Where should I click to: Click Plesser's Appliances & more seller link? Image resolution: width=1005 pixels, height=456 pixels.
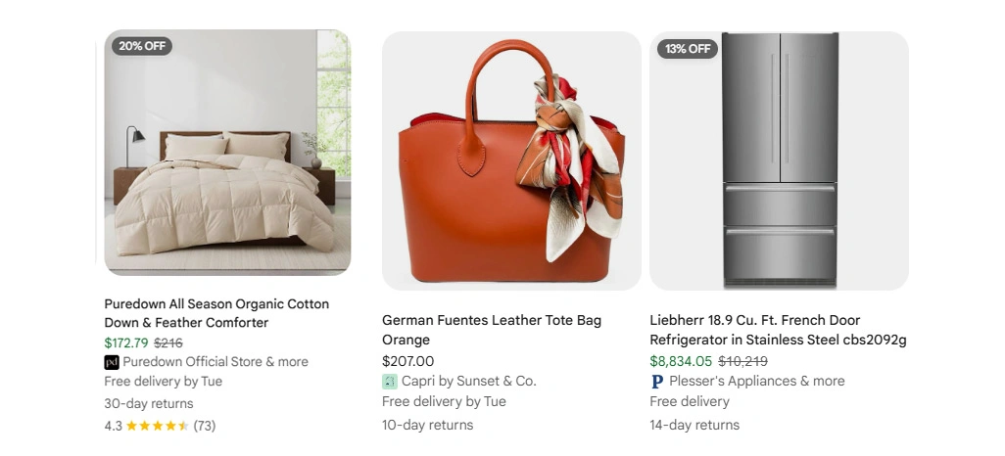click(x=757, y=381)
